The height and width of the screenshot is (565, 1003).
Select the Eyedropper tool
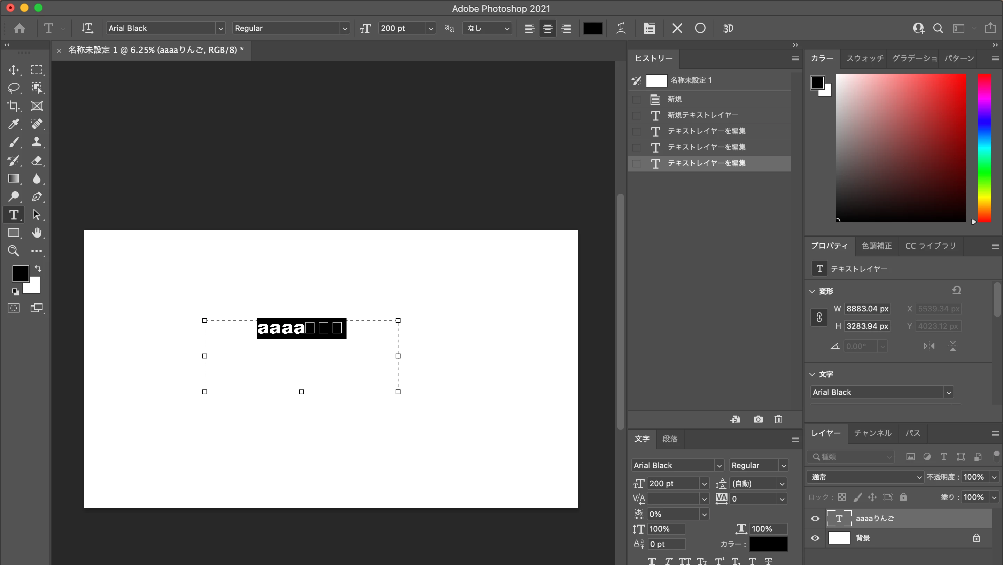14,124
